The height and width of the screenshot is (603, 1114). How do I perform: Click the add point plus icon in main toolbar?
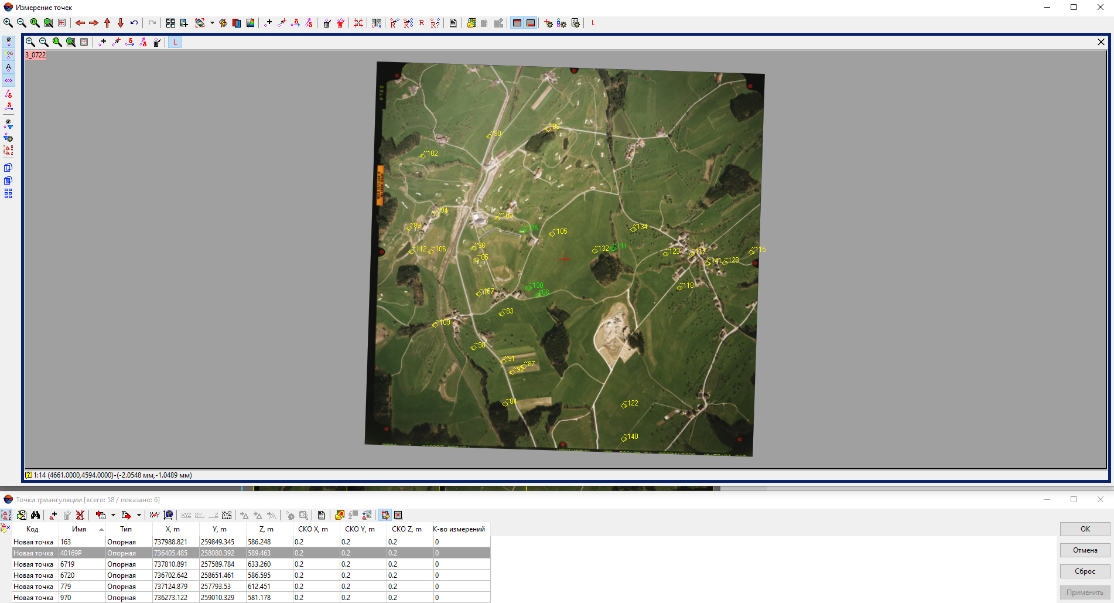click(x=268, y=23)
